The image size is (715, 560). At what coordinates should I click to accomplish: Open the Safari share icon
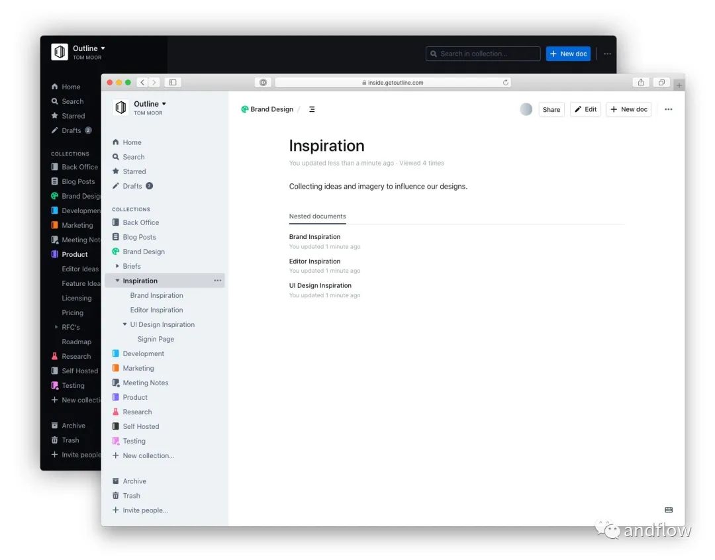tap(641, 83)
